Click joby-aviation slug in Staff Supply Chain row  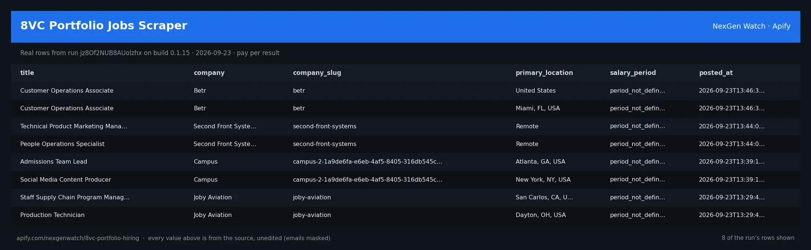coord(312,197)
